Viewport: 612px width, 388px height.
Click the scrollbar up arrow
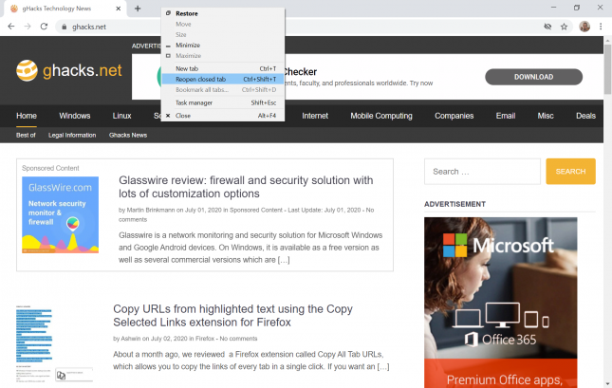[x=607, y=40]
